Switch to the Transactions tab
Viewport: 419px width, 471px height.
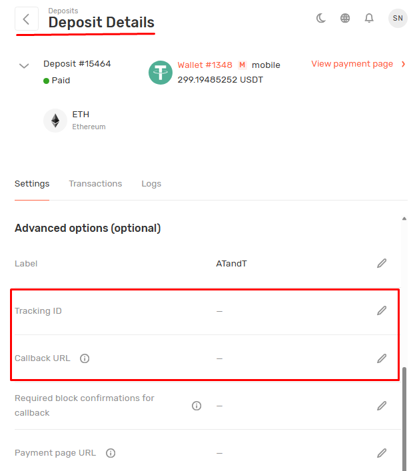point(95,184)
